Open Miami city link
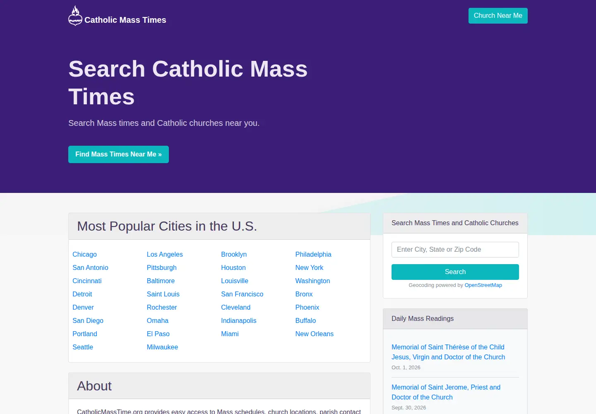Image resolution: width=596 pixels, height=414 pixels. [230, 334]
